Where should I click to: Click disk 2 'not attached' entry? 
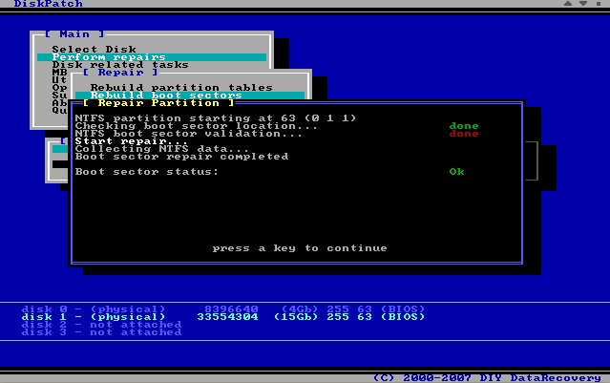(101, 324)
